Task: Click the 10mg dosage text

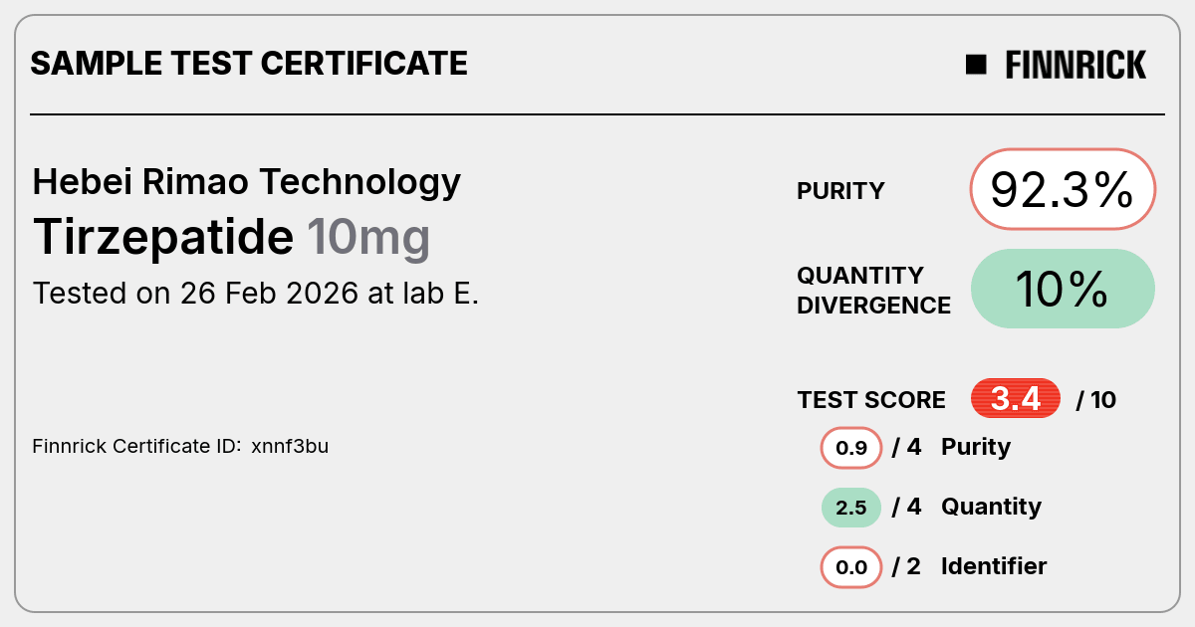Action: 368,239
